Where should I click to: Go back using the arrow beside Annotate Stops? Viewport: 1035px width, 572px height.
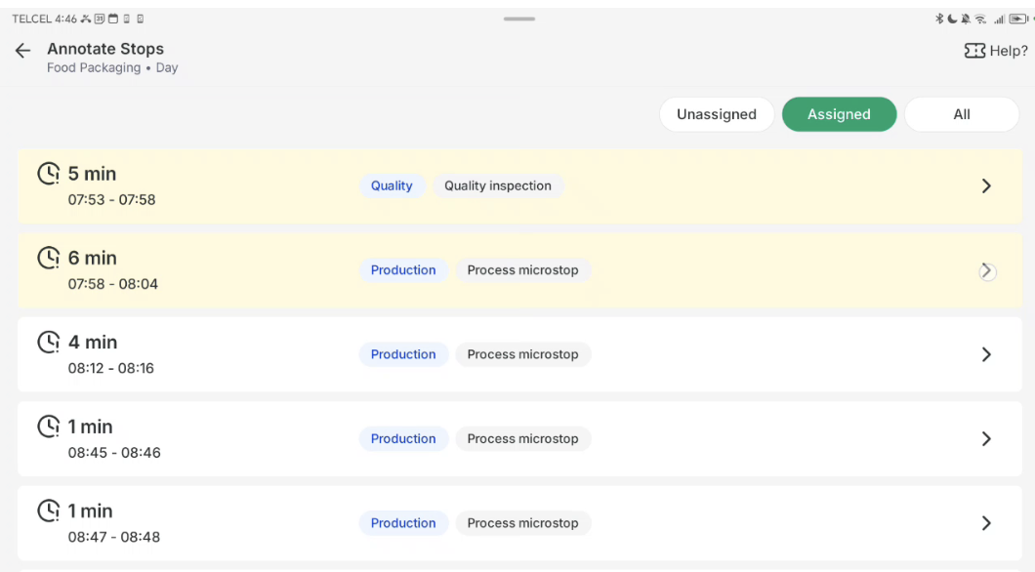(x=23, y=50)
